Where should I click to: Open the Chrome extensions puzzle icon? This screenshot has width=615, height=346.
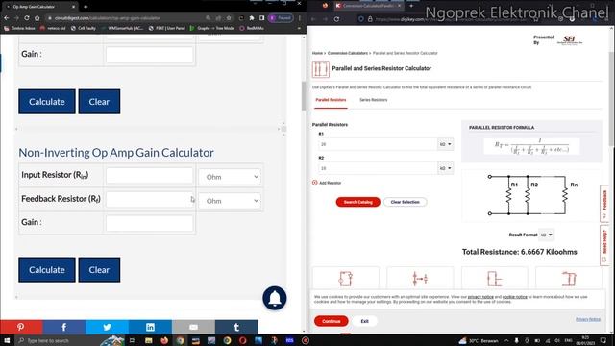252,18
